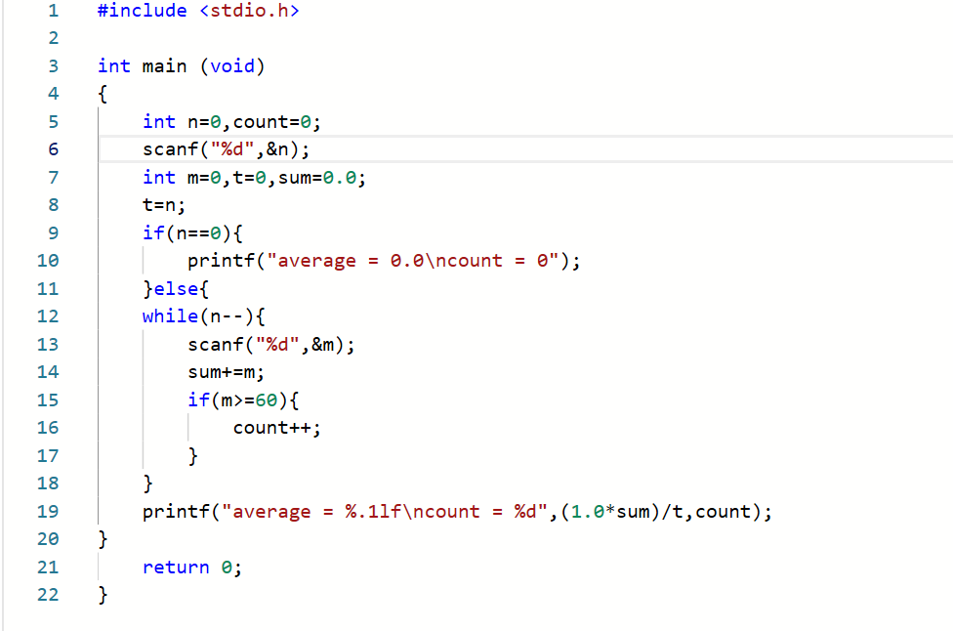This screenshot has height=631, width=953.
Task: Click line number 10 in the gutter
Action: click(48, 261)
